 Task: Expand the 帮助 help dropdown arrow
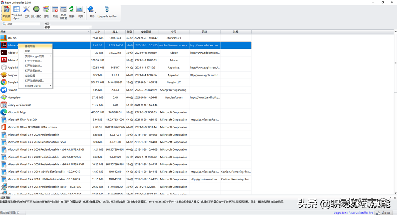(x=95, y=13)
